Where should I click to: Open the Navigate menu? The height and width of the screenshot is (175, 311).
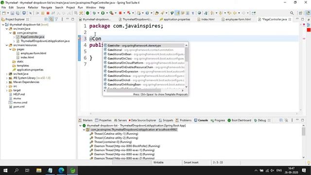pyautogui.click(x=47, y=7)
